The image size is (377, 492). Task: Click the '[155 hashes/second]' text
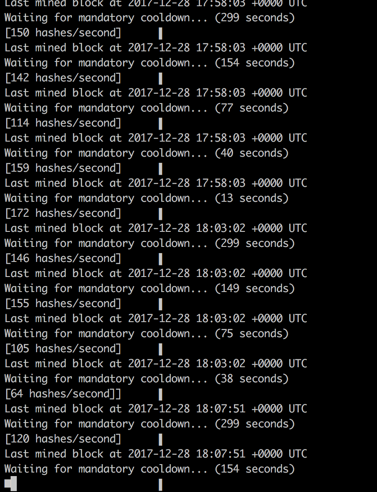63,304
